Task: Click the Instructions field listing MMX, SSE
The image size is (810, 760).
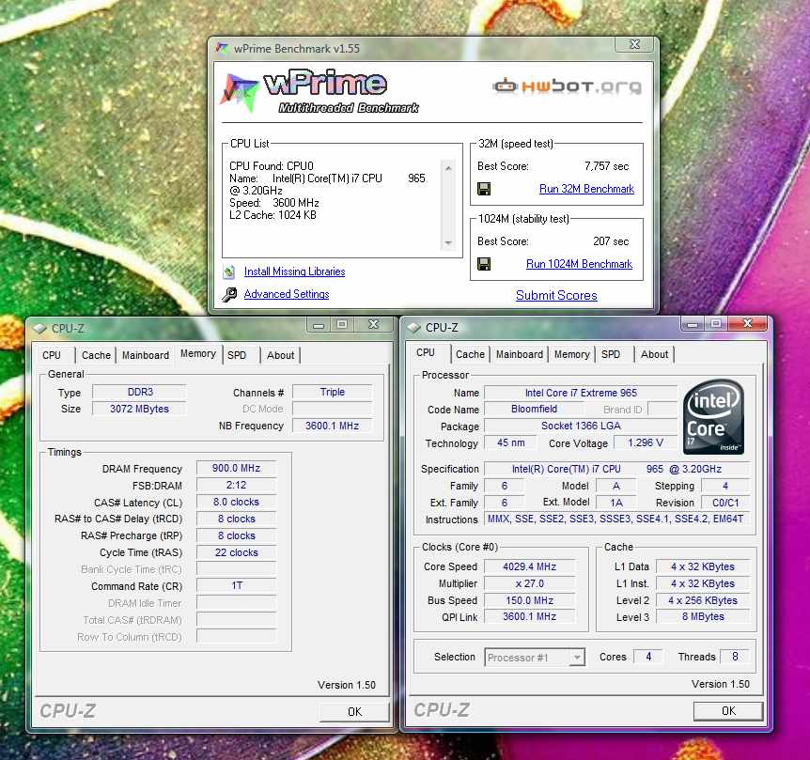Action: [615, 519]
